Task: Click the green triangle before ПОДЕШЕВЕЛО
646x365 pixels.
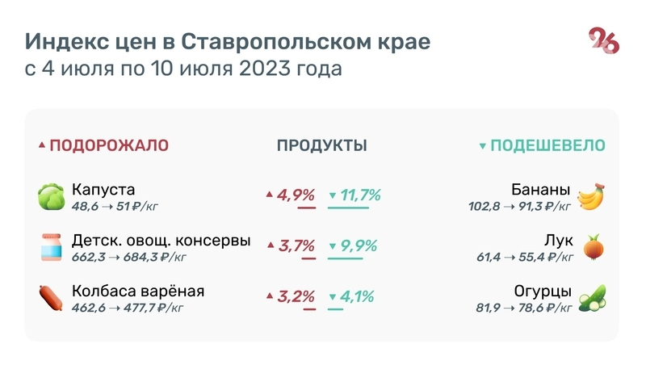Action: pyautogui.click(x=482, y=146)
